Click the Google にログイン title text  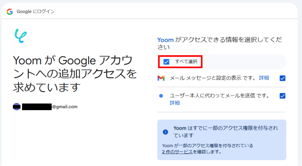(x=36, y=12)
